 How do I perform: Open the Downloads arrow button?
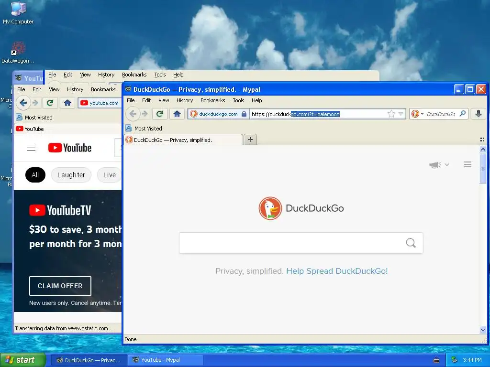(x=479, y=114)
